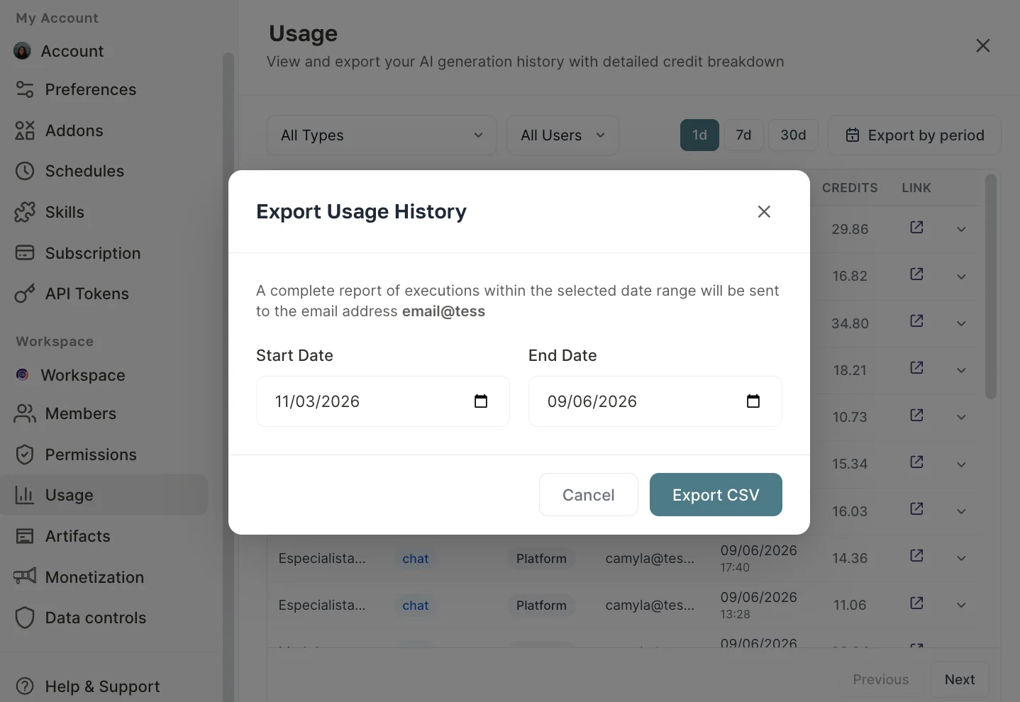
Task: Open the Start Date calendar picker
Action: tap(481, 401)
